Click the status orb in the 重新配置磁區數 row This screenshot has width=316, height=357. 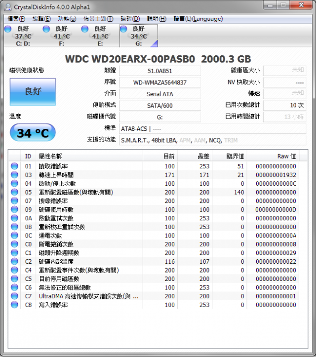click(x=14, y=192)
